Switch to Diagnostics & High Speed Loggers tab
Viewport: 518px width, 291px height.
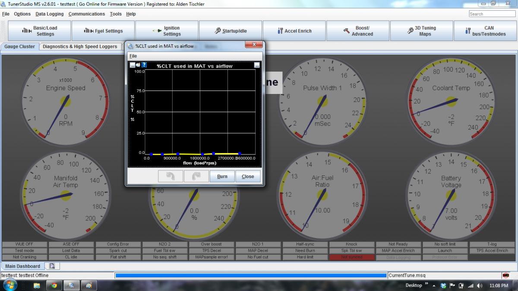[80, 47]
